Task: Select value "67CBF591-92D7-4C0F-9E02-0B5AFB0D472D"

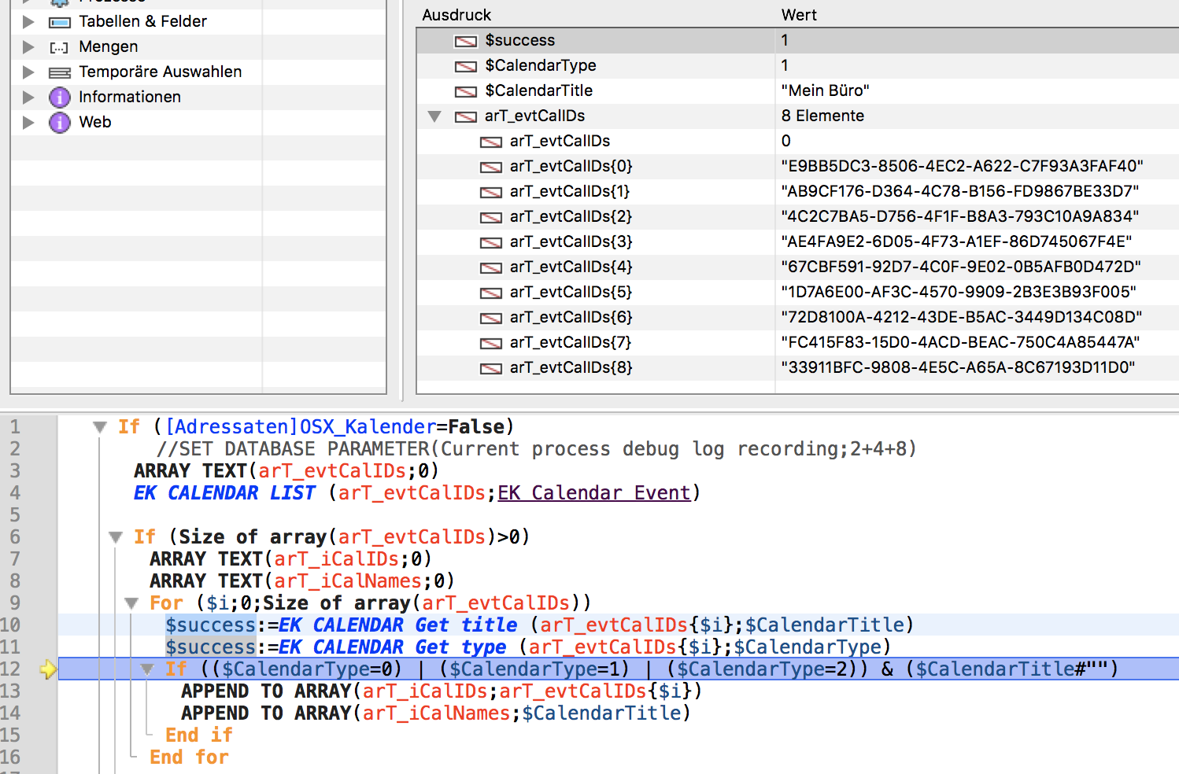Action: pyautogui.click(x=960, y=267)
